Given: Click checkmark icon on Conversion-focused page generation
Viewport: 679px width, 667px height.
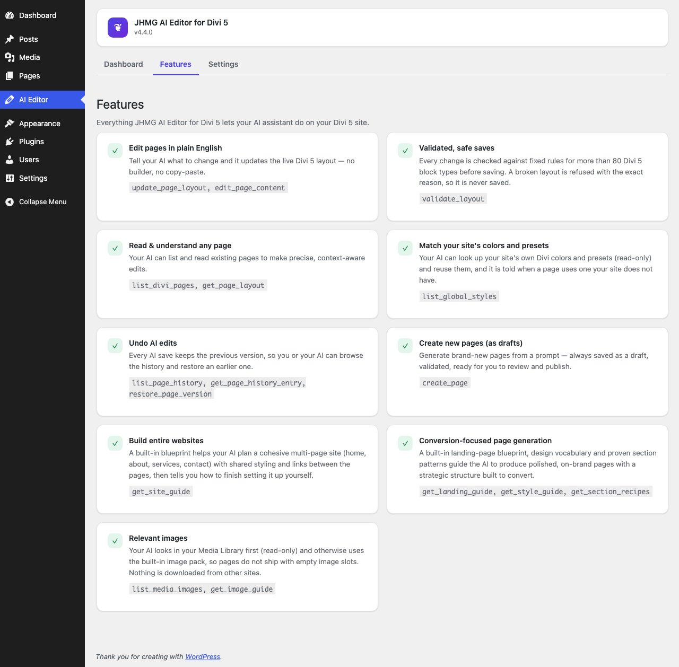Looking at the screenshot, I should pos(405,443).
